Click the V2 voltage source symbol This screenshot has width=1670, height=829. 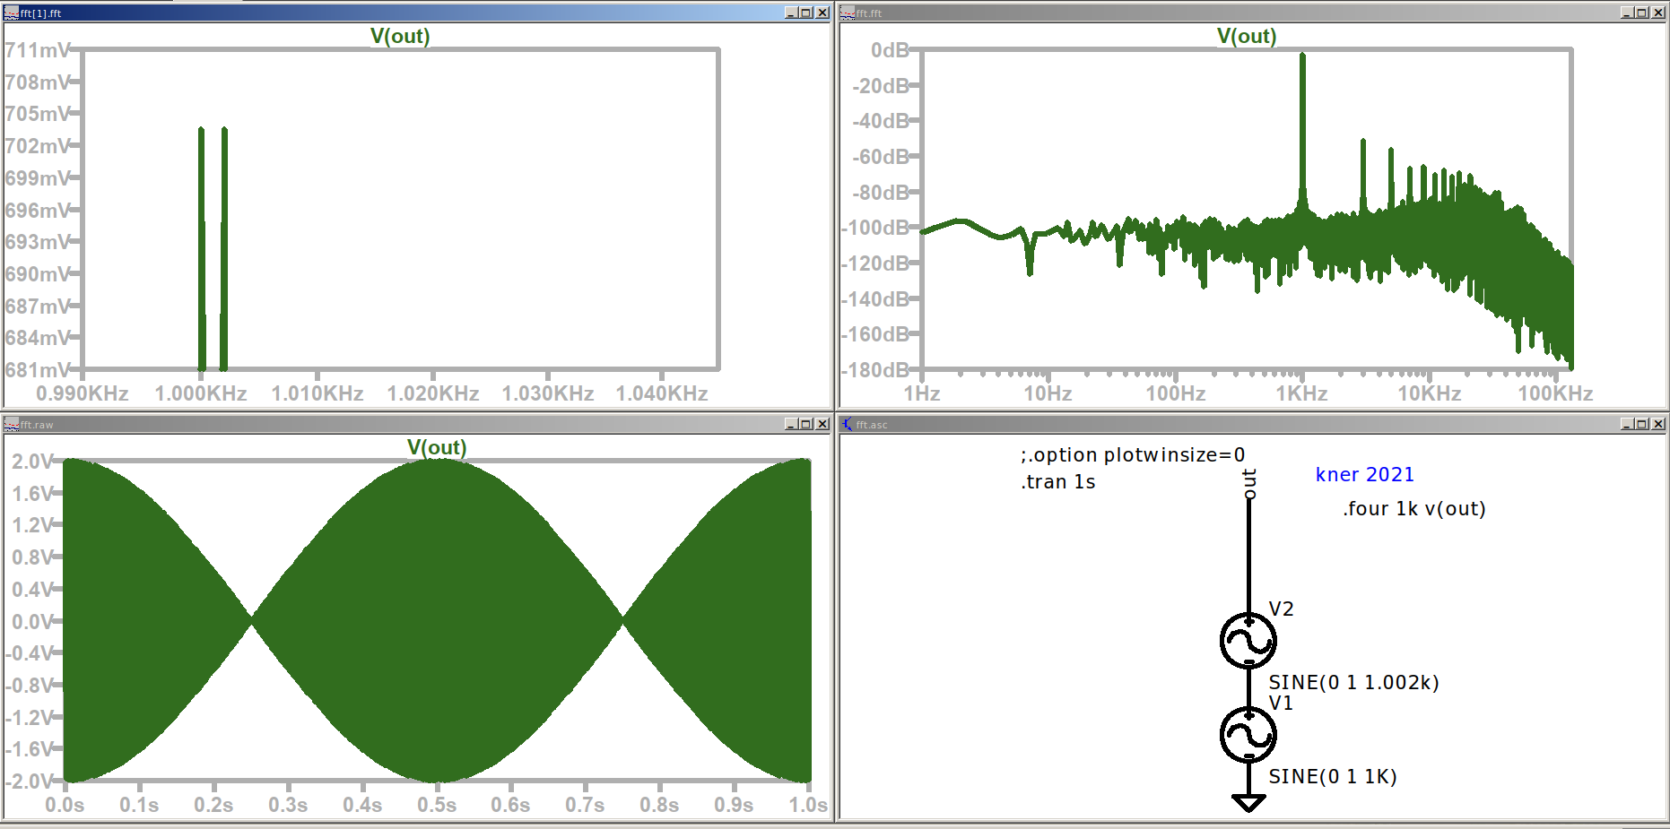(x=1248, y=641)
